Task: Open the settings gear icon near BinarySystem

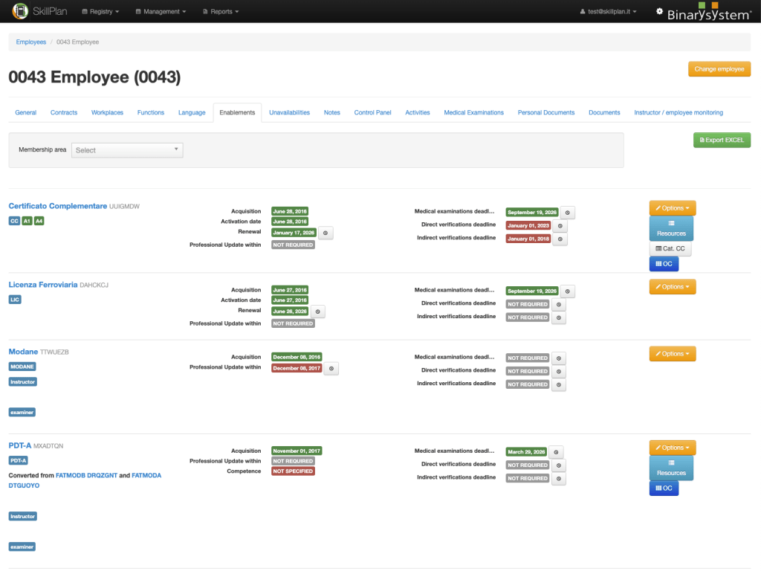Action: tap(659, 11)
